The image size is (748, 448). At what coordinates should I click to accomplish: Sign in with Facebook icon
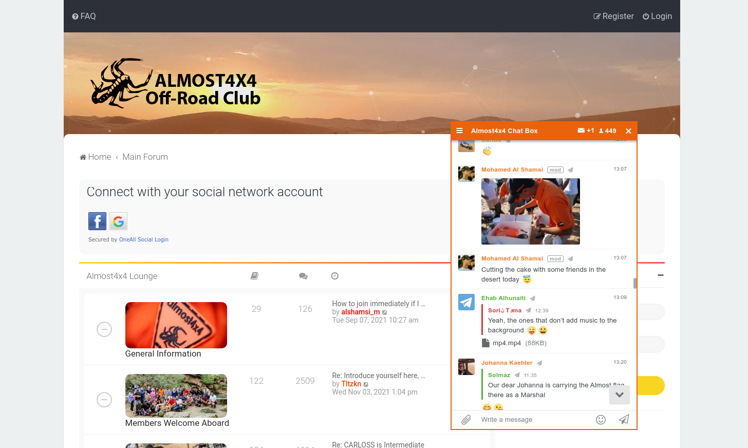pos(97,221)
